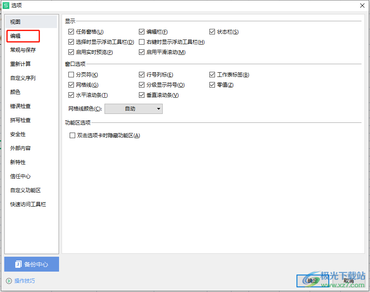Toggle 工作表标签(B) checkbox
370x292 pixels.
click(212, 74)
